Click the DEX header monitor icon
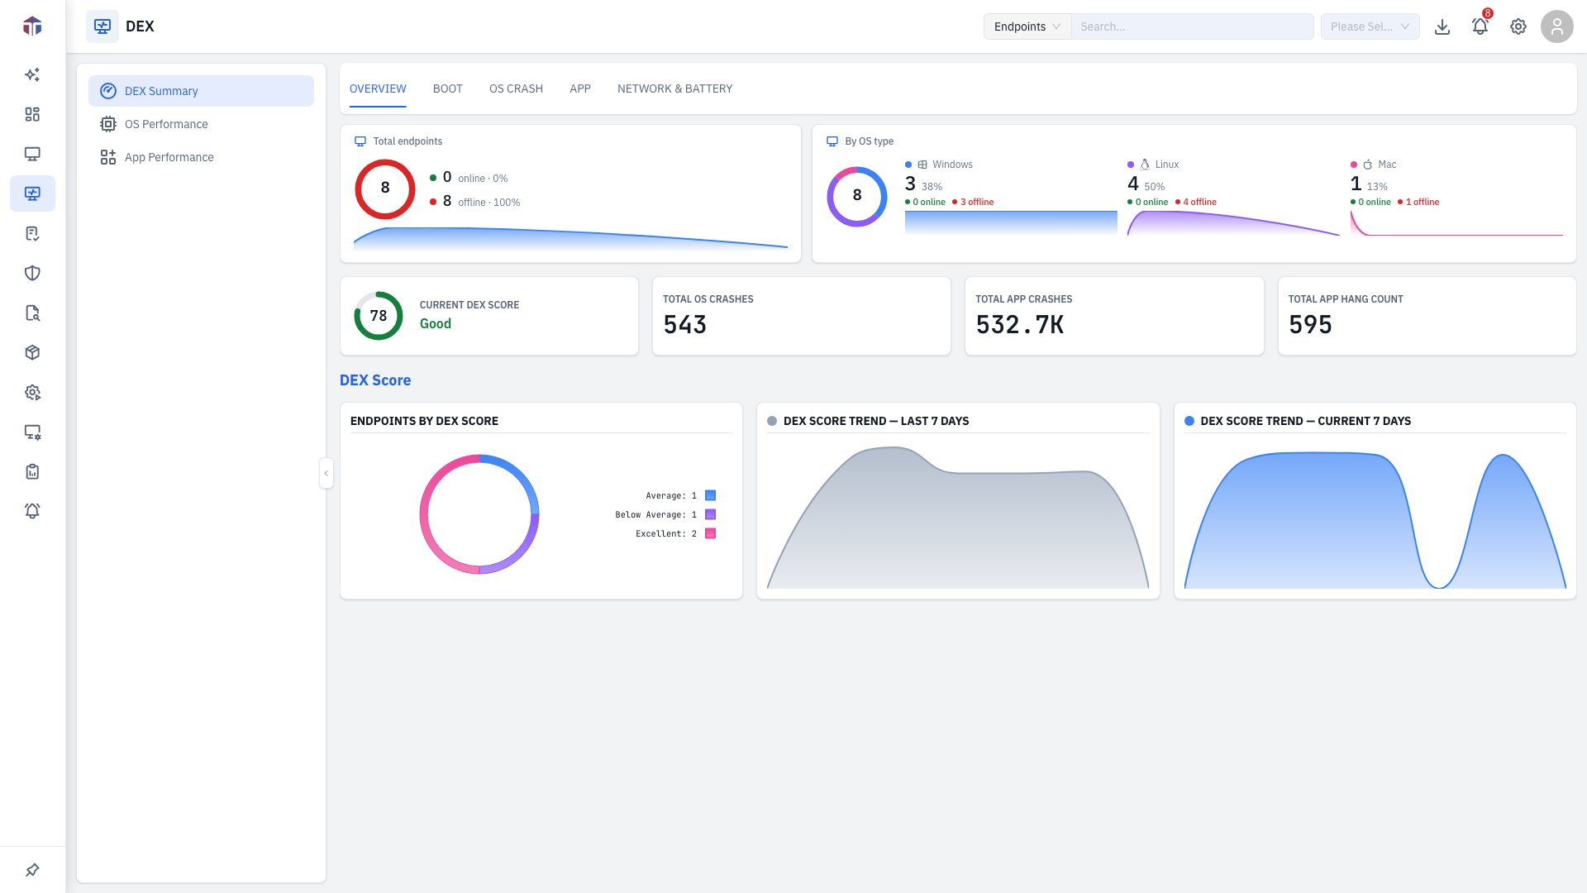The height and width of the screenshot is (893, 1587). (102, 26)
